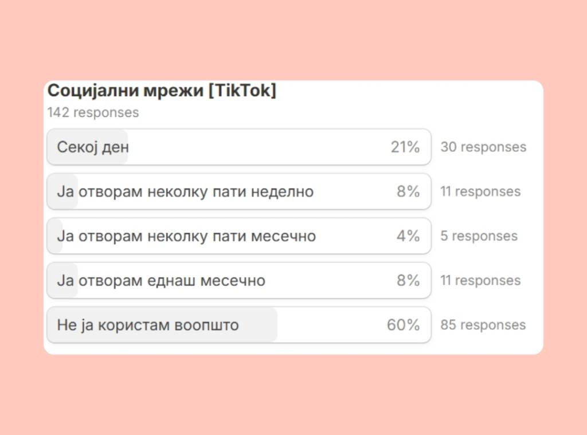587x435 pixels.
Task: Click the 8% value in еднаш месечно row
Action: point(408,281)
